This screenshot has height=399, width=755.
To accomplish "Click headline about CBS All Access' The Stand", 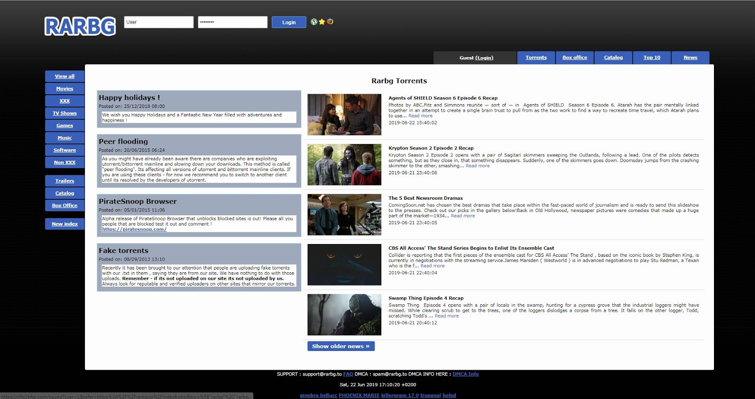I will coord(471,248).
